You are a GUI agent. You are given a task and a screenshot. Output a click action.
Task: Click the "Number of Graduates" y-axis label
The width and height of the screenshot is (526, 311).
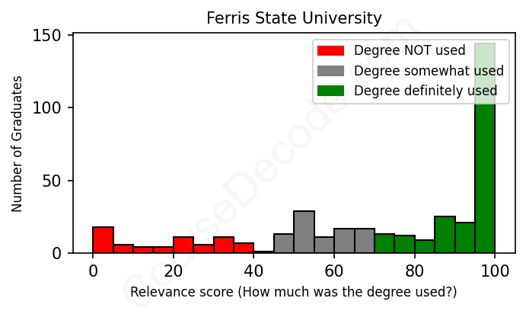(18, 143)
